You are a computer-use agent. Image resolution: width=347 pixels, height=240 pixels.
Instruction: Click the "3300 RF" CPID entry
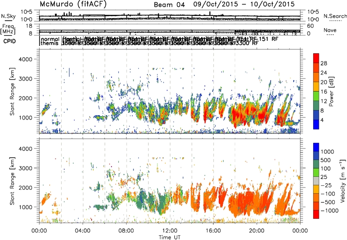246,43
